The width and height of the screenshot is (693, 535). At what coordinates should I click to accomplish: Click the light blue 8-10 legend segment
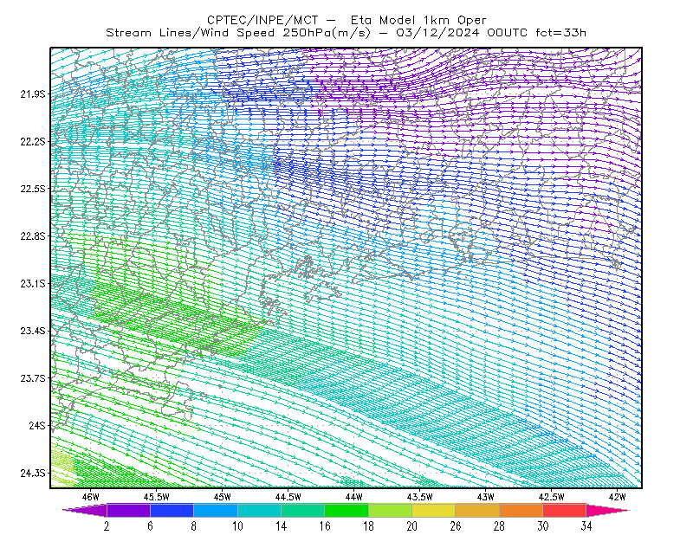click(x=216, y=510)
